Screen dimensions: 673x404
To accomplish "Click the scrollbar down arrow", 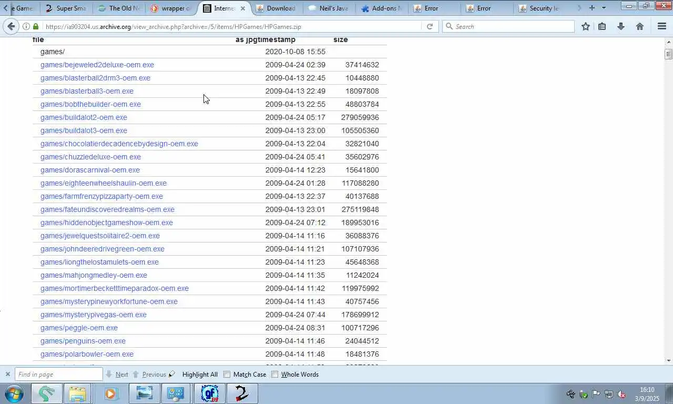I will 668,361.
